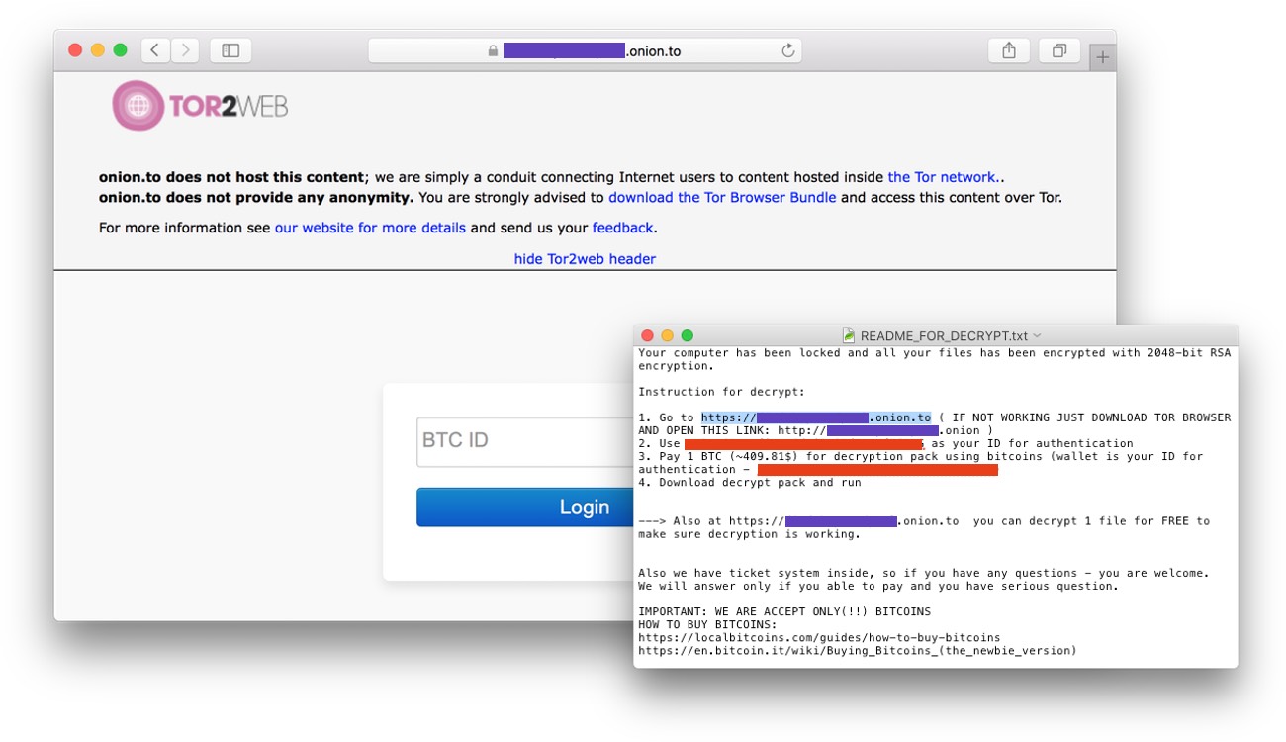Close the Safari window

[x=74, y=50]
